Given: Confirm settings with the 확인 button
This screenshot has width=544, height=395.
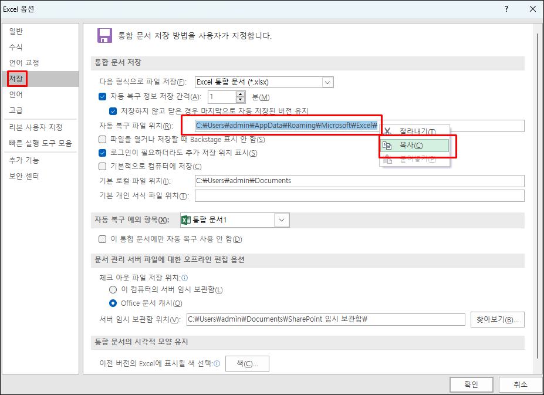Looking at the screenshot, I should point(471,384).
